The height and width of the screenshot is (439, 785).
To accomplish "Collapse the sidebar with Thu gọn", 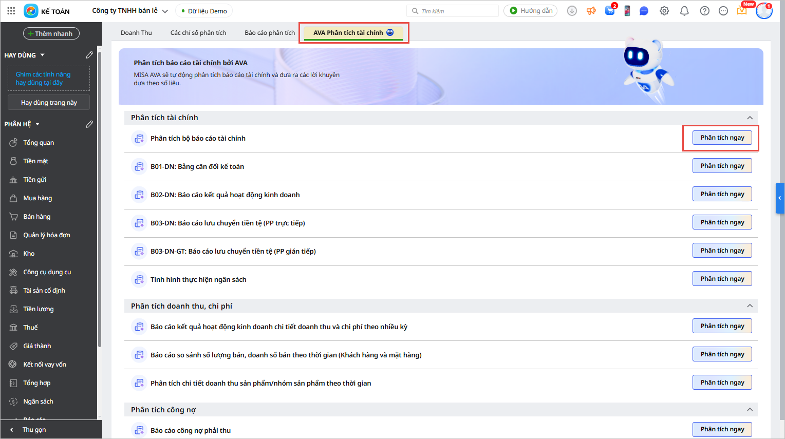I will pos(34,430).
